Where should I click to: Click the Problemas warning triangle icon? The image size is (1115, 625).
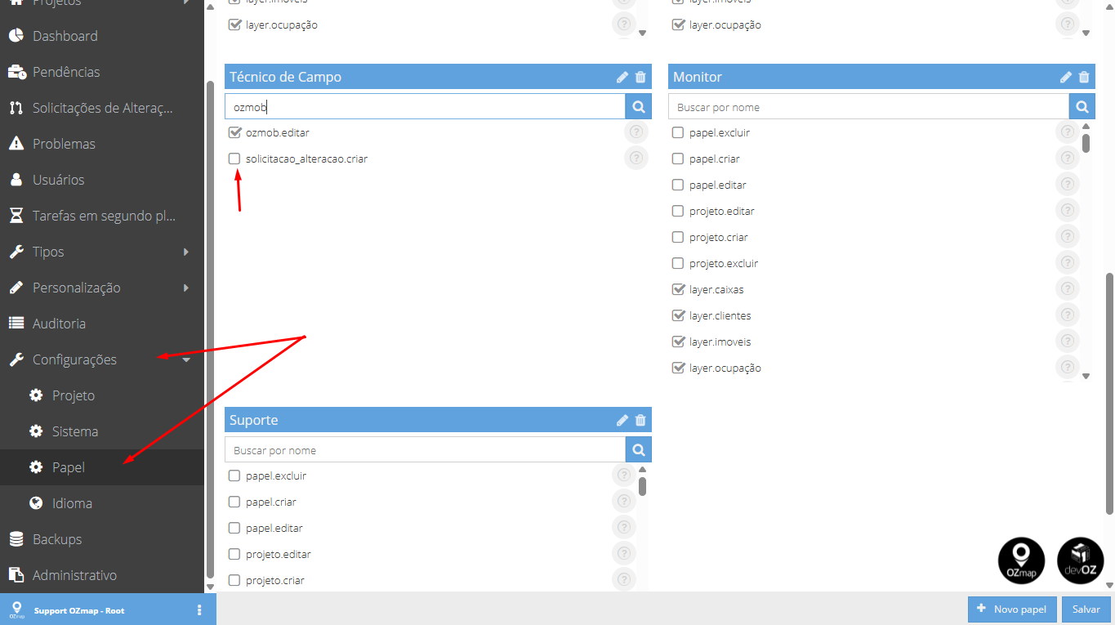click(x=16, y=144)
